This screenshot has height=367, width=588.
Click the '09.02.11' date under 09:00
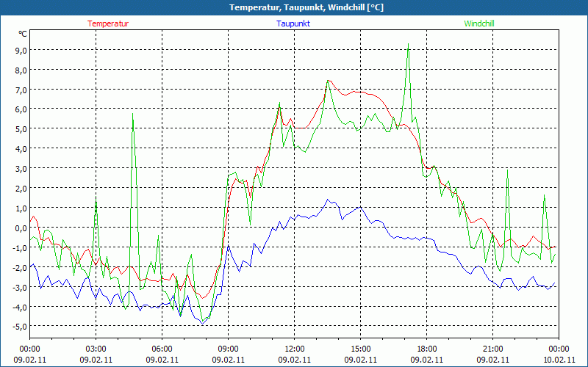tap(228, 360)
